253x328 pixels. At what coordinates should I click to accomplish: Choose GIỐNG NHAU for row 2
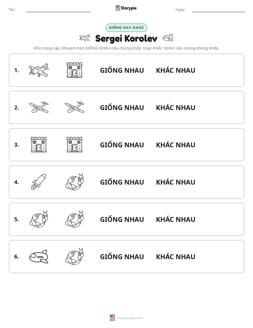[x=122, y=108]
